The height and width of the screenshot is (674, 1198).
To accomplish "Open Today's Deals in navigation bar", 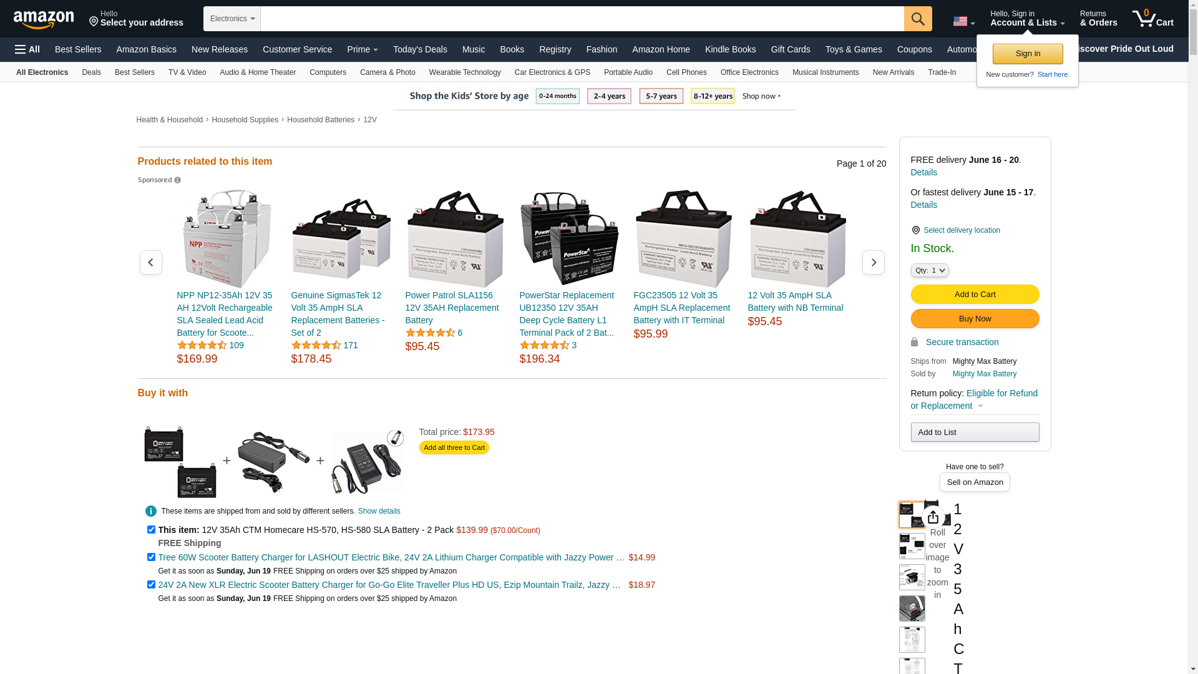I will click(x=420, y=49).
